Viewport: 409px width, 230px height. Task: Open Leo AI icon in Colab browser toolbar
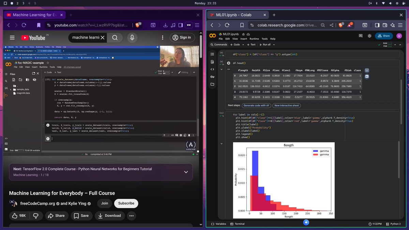(392, 25)
